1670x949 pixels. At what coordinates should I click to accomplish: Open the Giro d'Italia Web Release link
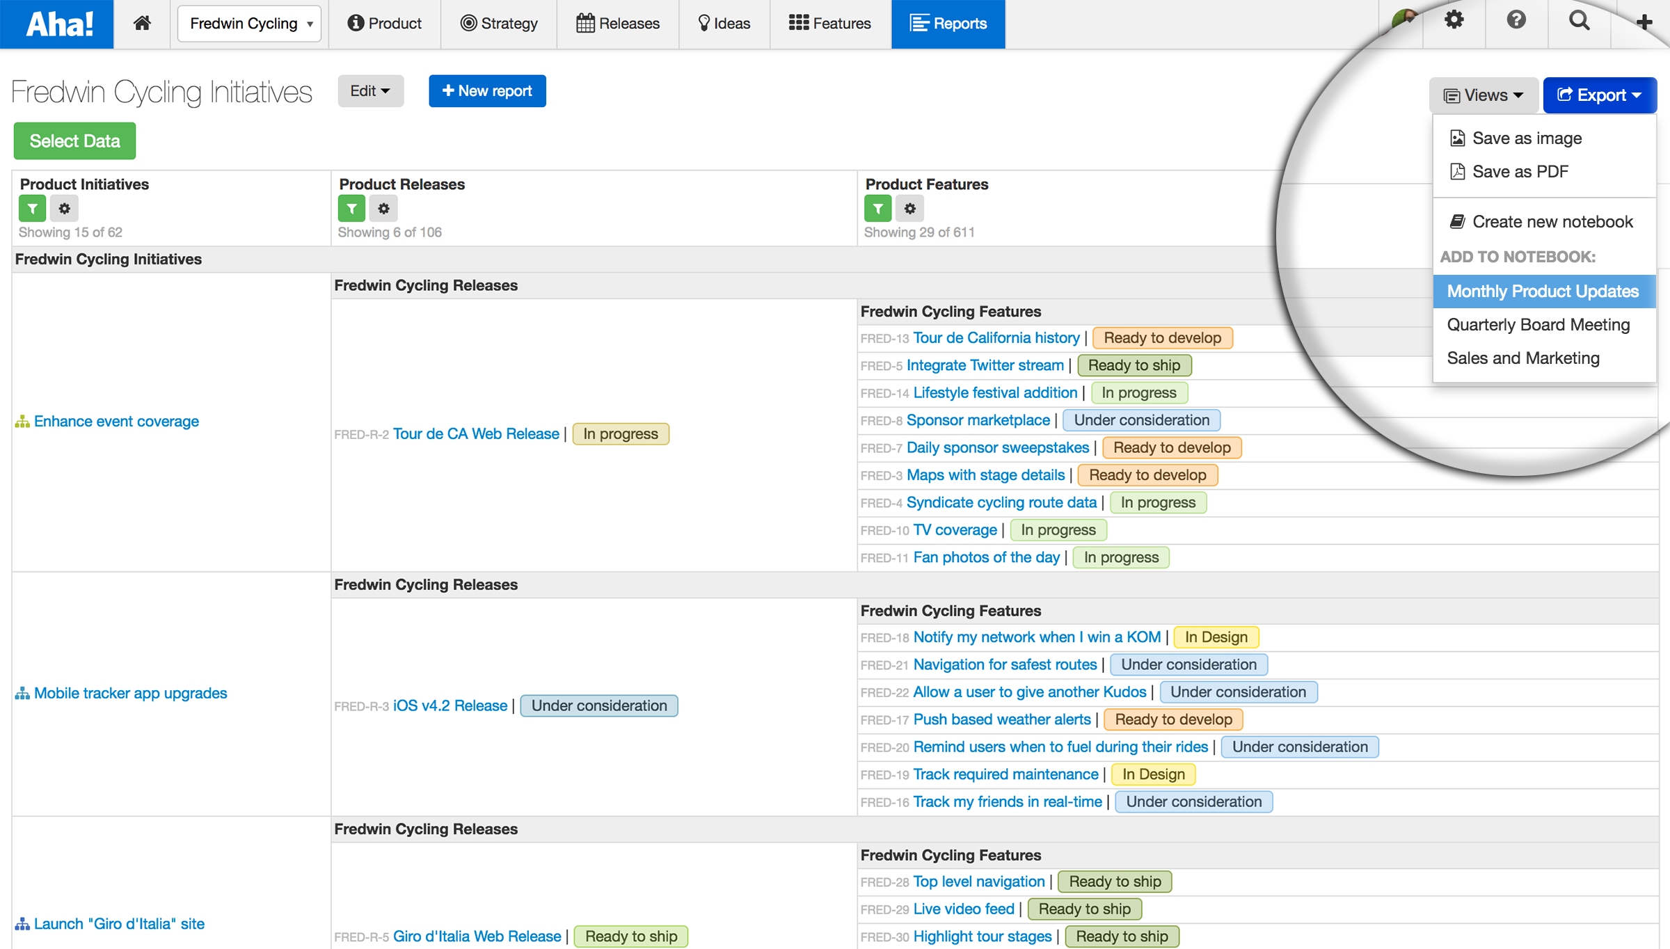click(x=477, y=936)
